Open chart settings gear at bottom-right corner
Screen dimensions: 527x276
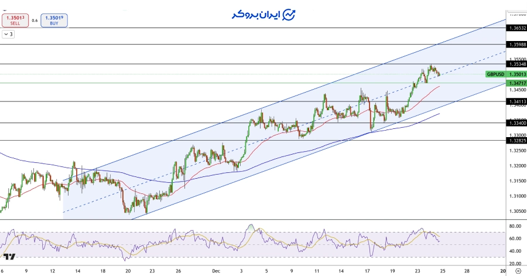click(517, 271)
